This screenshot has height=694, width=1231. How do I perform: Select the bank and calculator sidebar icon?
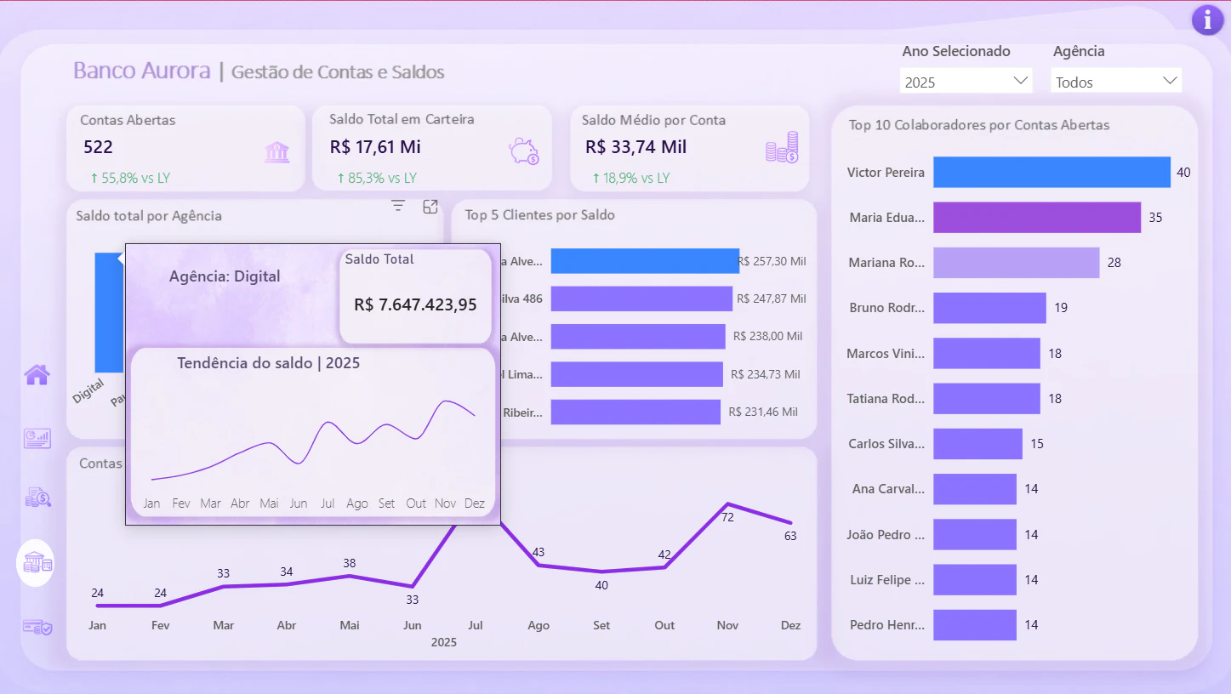pos(36,562)
